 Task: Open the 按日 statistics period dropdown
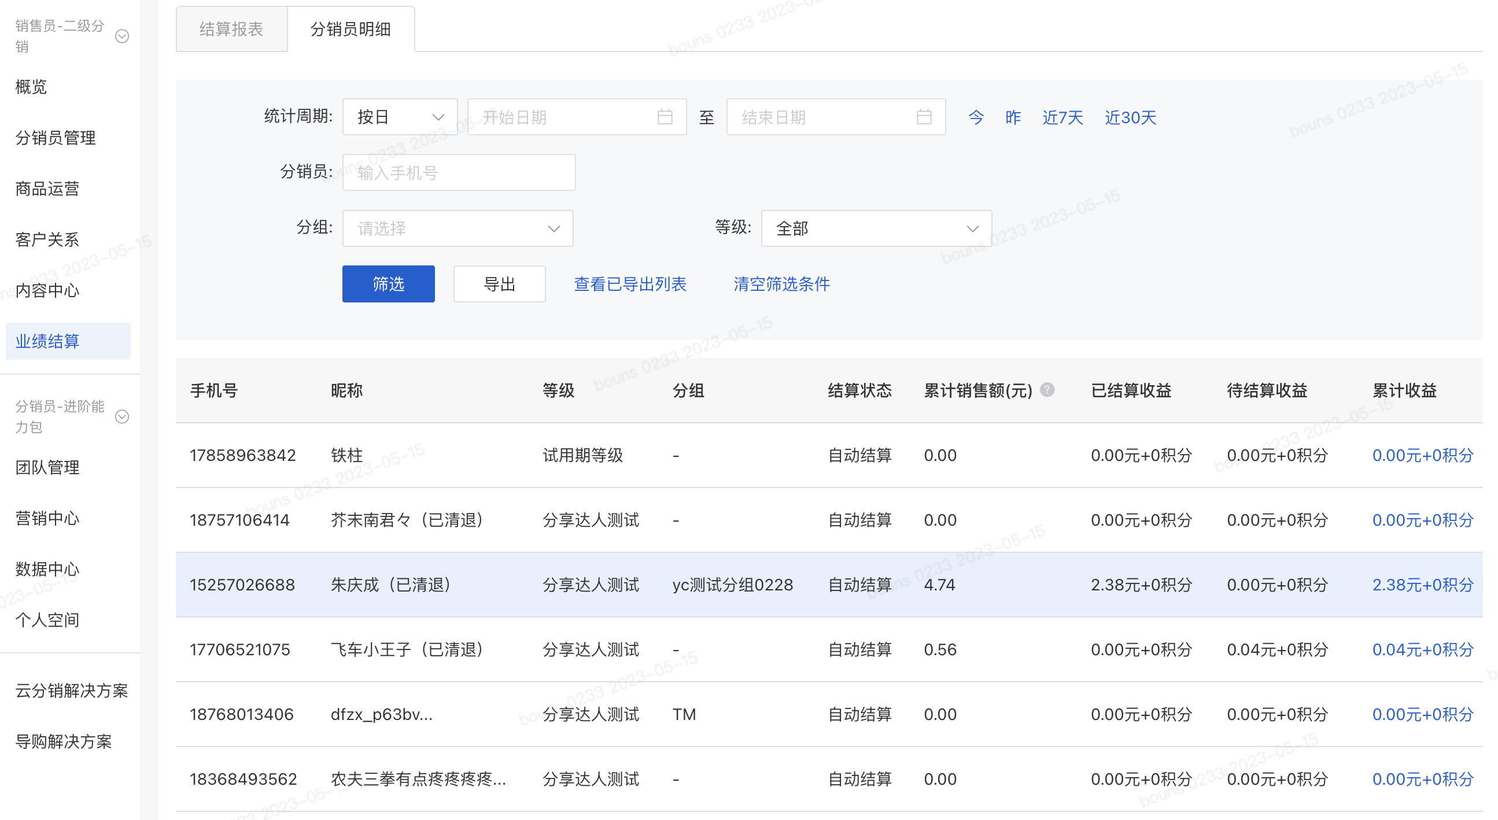(x=400, y=117)
